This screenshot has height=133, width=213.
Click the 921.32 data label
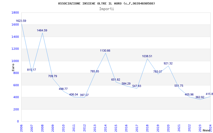point(168,63)
